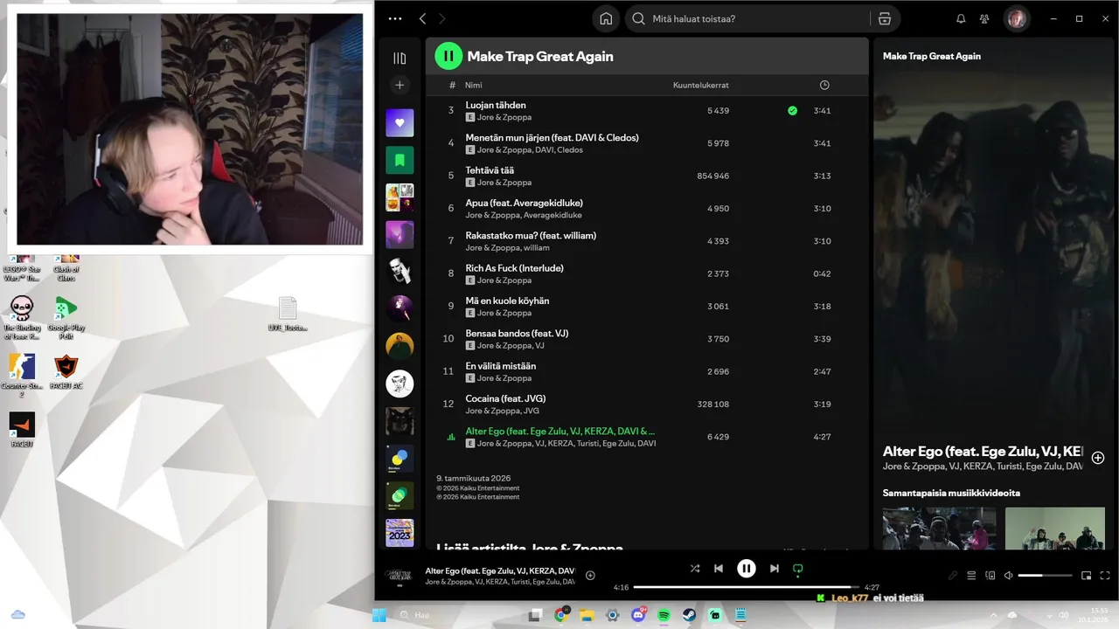Add the playing song via bottom-bar plus

[590, 576]
